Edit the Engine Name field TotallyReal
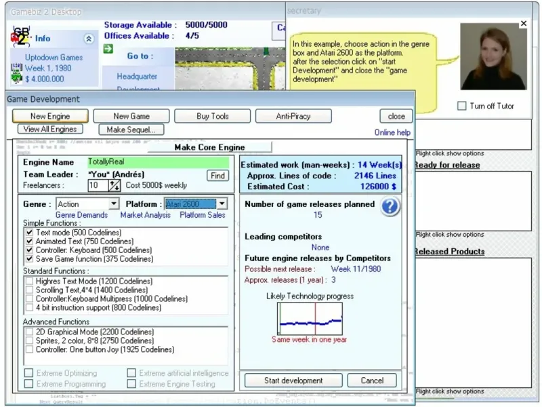Viewport: 542px width, 407px height. pos(158,161)
